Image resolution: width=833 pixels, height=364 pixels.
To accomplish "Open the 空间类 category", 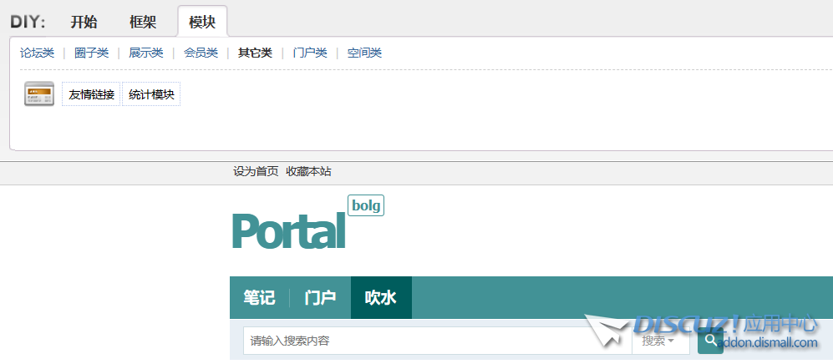I will [364, 53].
